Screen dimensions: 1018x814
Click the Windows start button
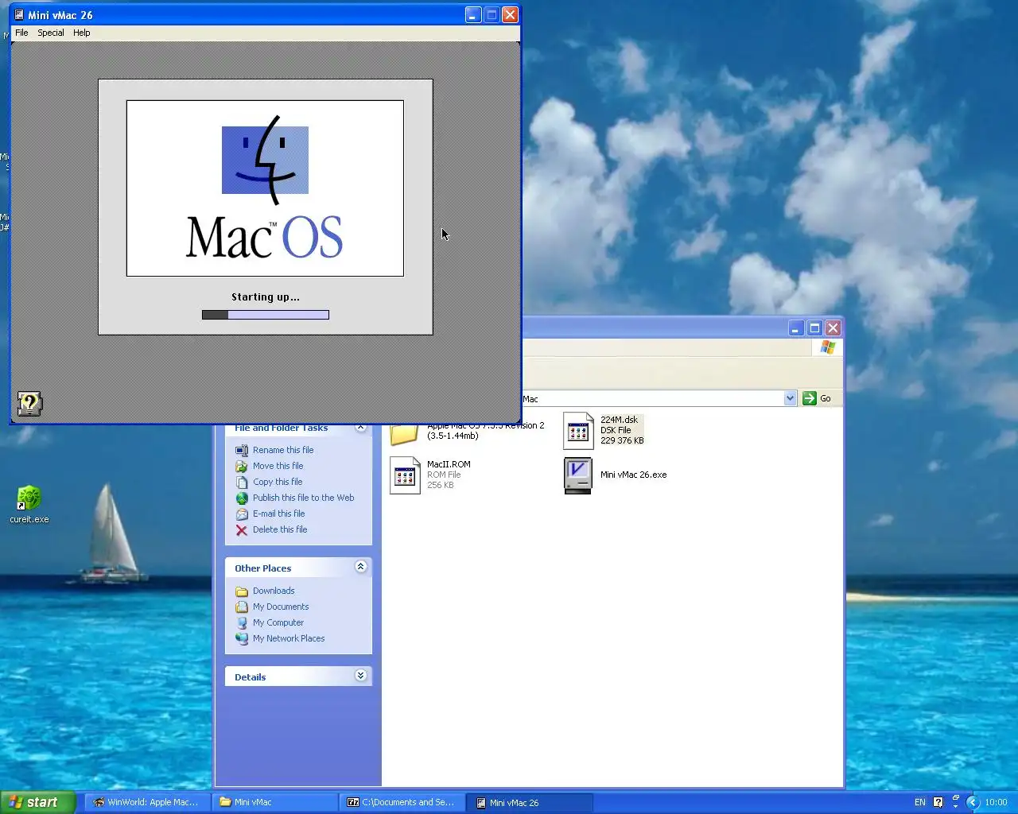37,802
